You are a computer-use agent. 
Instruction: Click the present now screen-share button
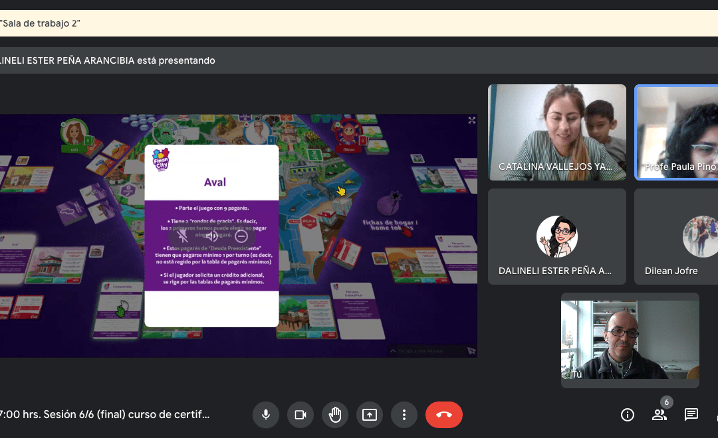click(x=370, y=415)
